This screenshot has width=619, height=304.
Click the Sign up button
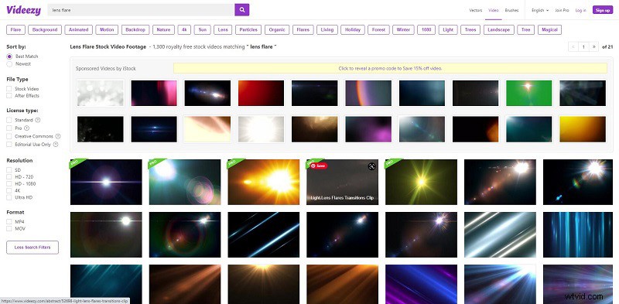(x=603, y=10)
